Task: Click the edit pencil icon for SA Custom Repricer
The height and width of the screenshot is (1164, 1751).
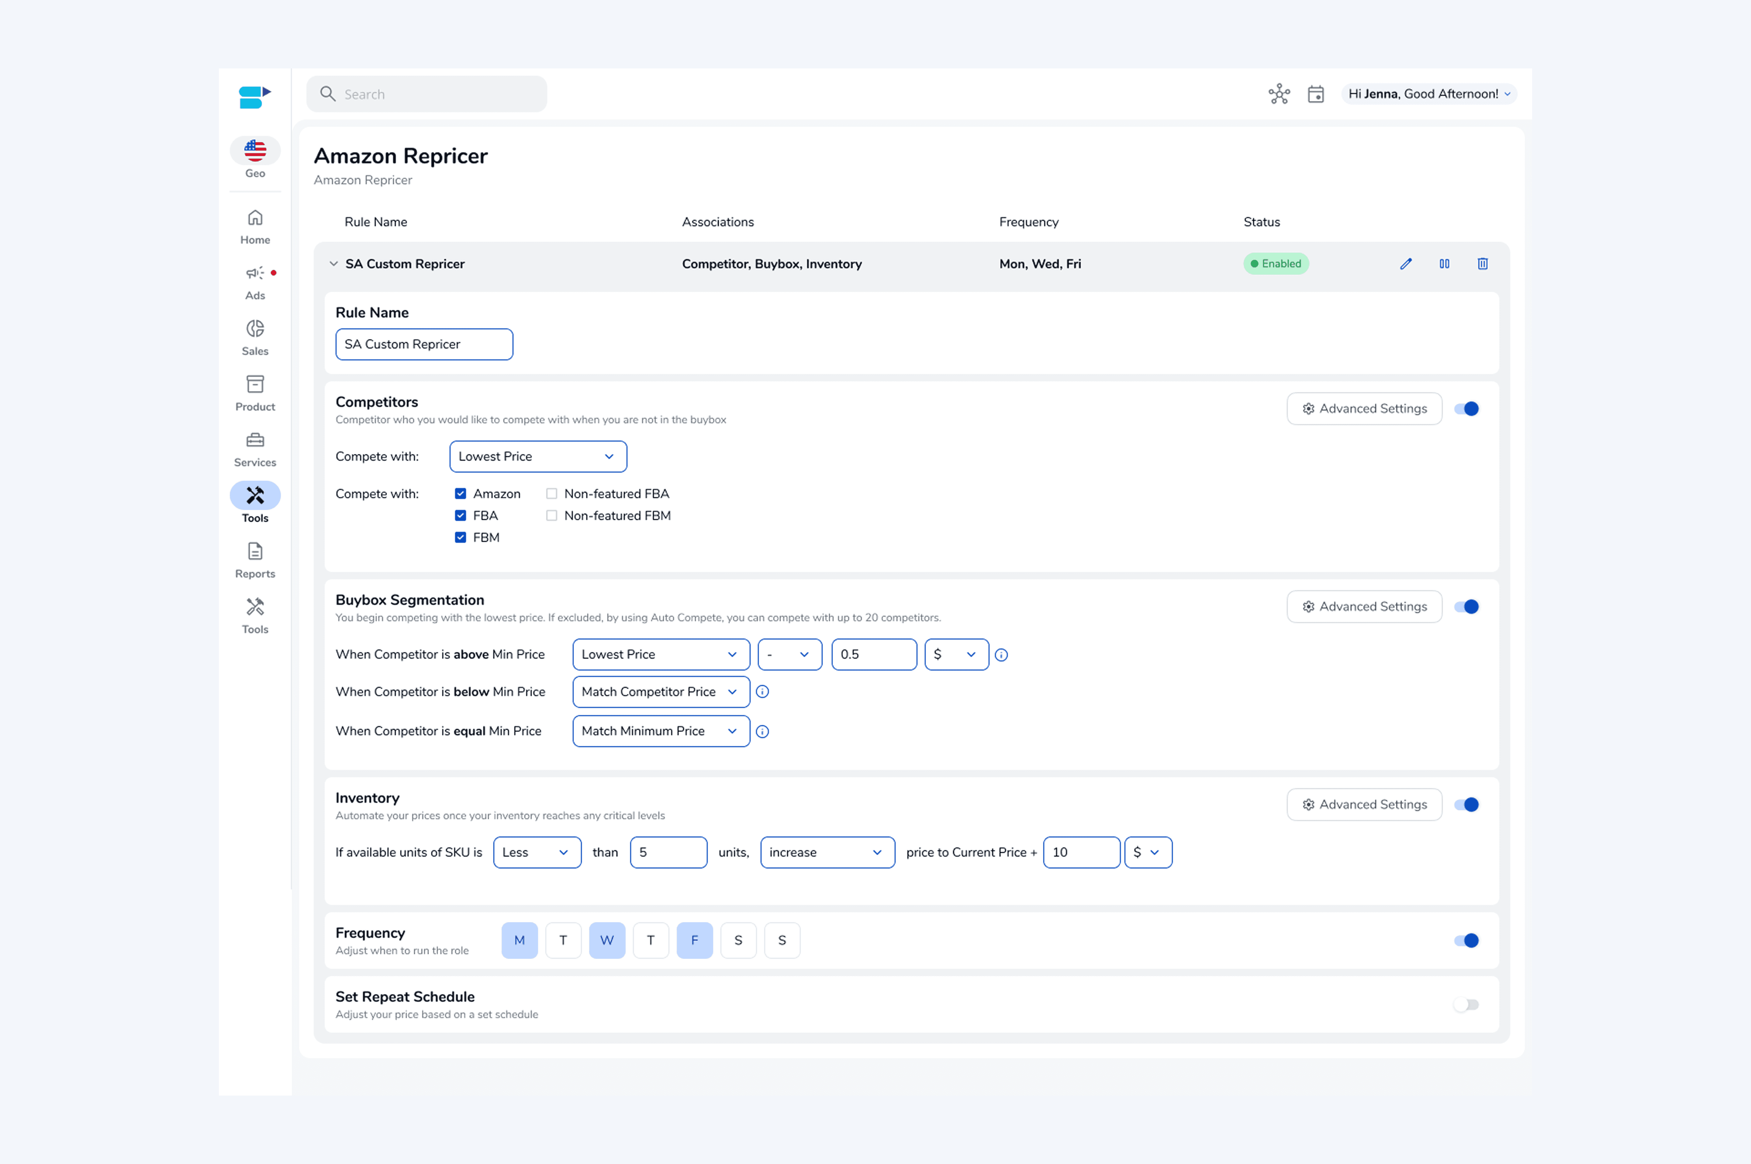Action: pos(1405,264)
